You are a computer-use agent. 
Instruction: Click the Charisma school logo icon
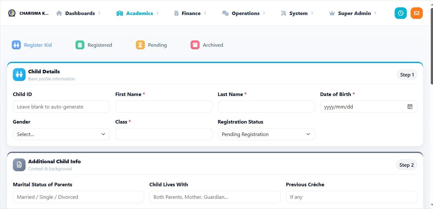click(x=12, y=13)
